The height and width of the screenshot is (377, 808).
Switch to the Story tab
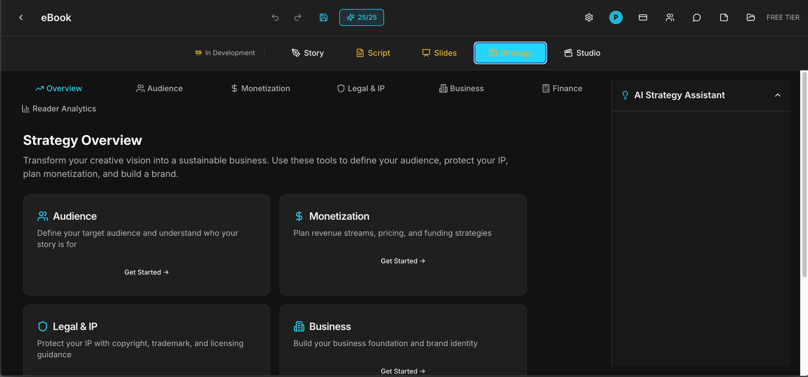click(x=308, y=53)
